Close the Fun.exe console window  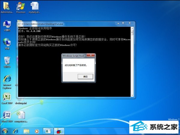tap(130, 23)
